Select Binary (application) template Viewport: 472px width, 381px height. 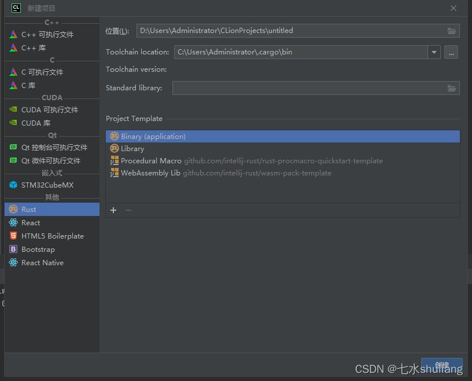[283, 137]
